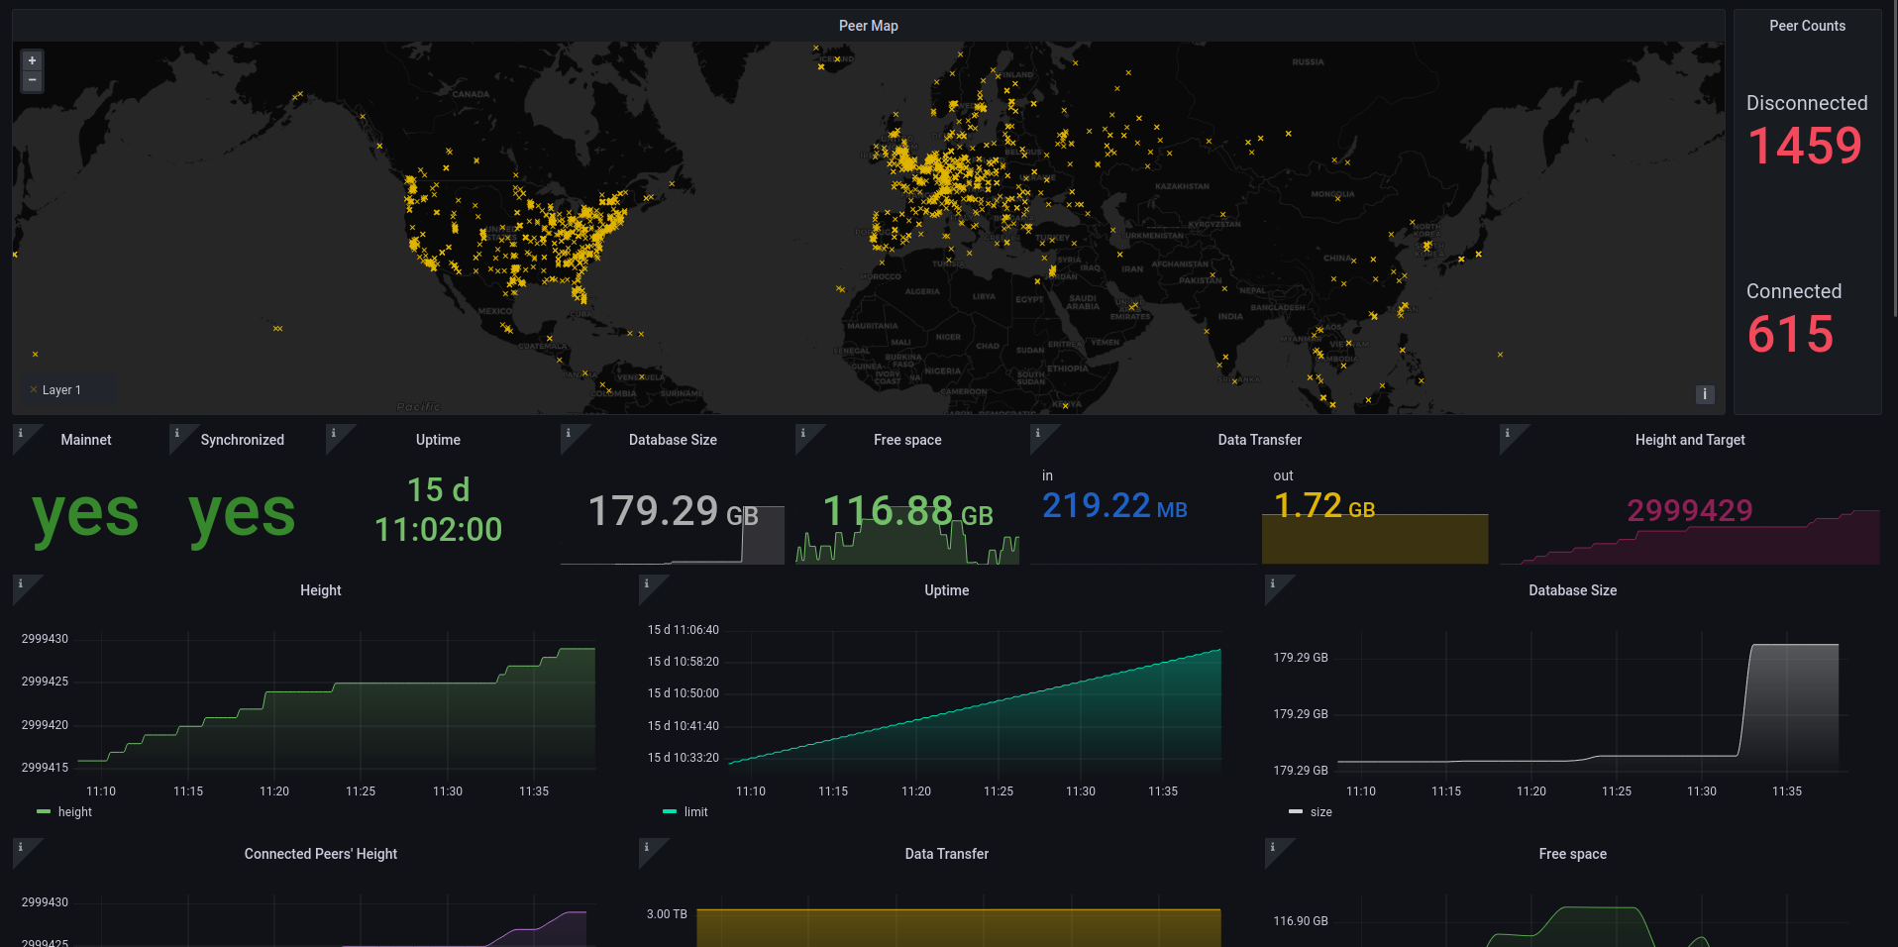Zoom in on the Peer Map
Viewport: 1898px width, 947px height.
[32, 60]
